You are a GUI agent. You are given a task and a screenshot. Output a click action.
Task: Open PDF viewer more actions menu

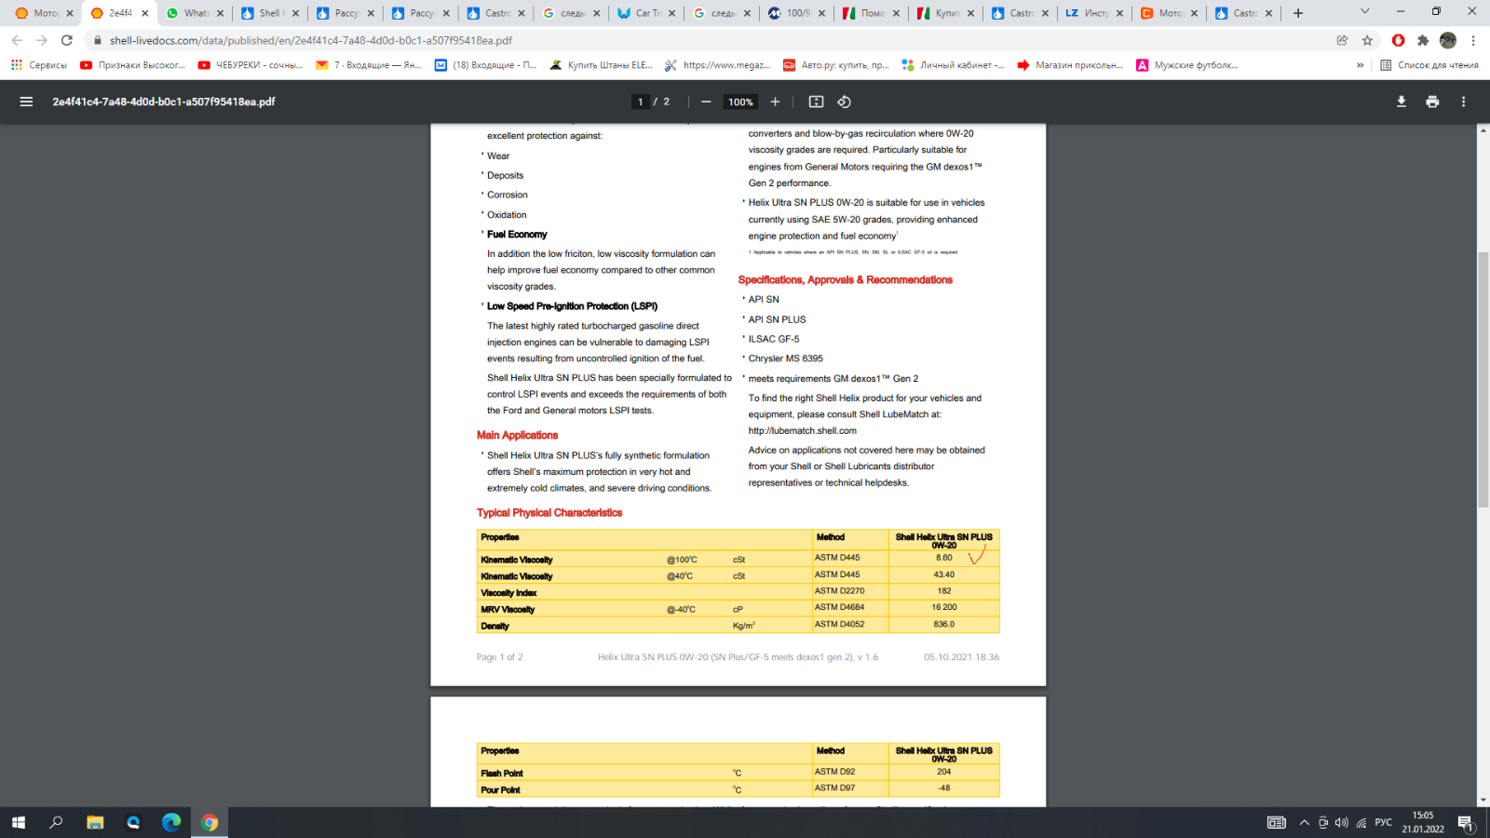1463,101
